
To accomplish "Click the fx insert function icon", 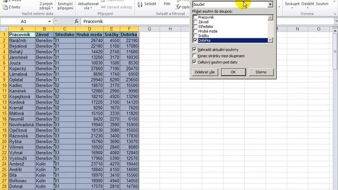I will (76, 21).
